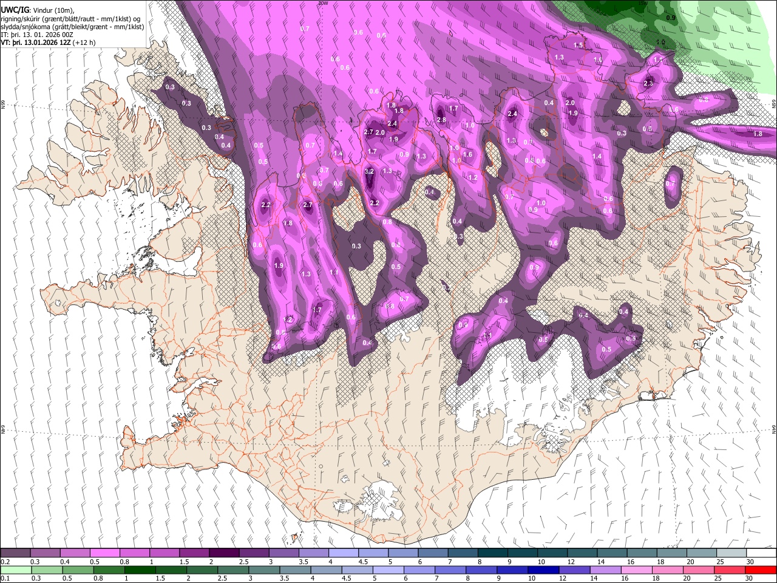
Task: Click the 3.2 precipitation value on the map
Action: 369,172
